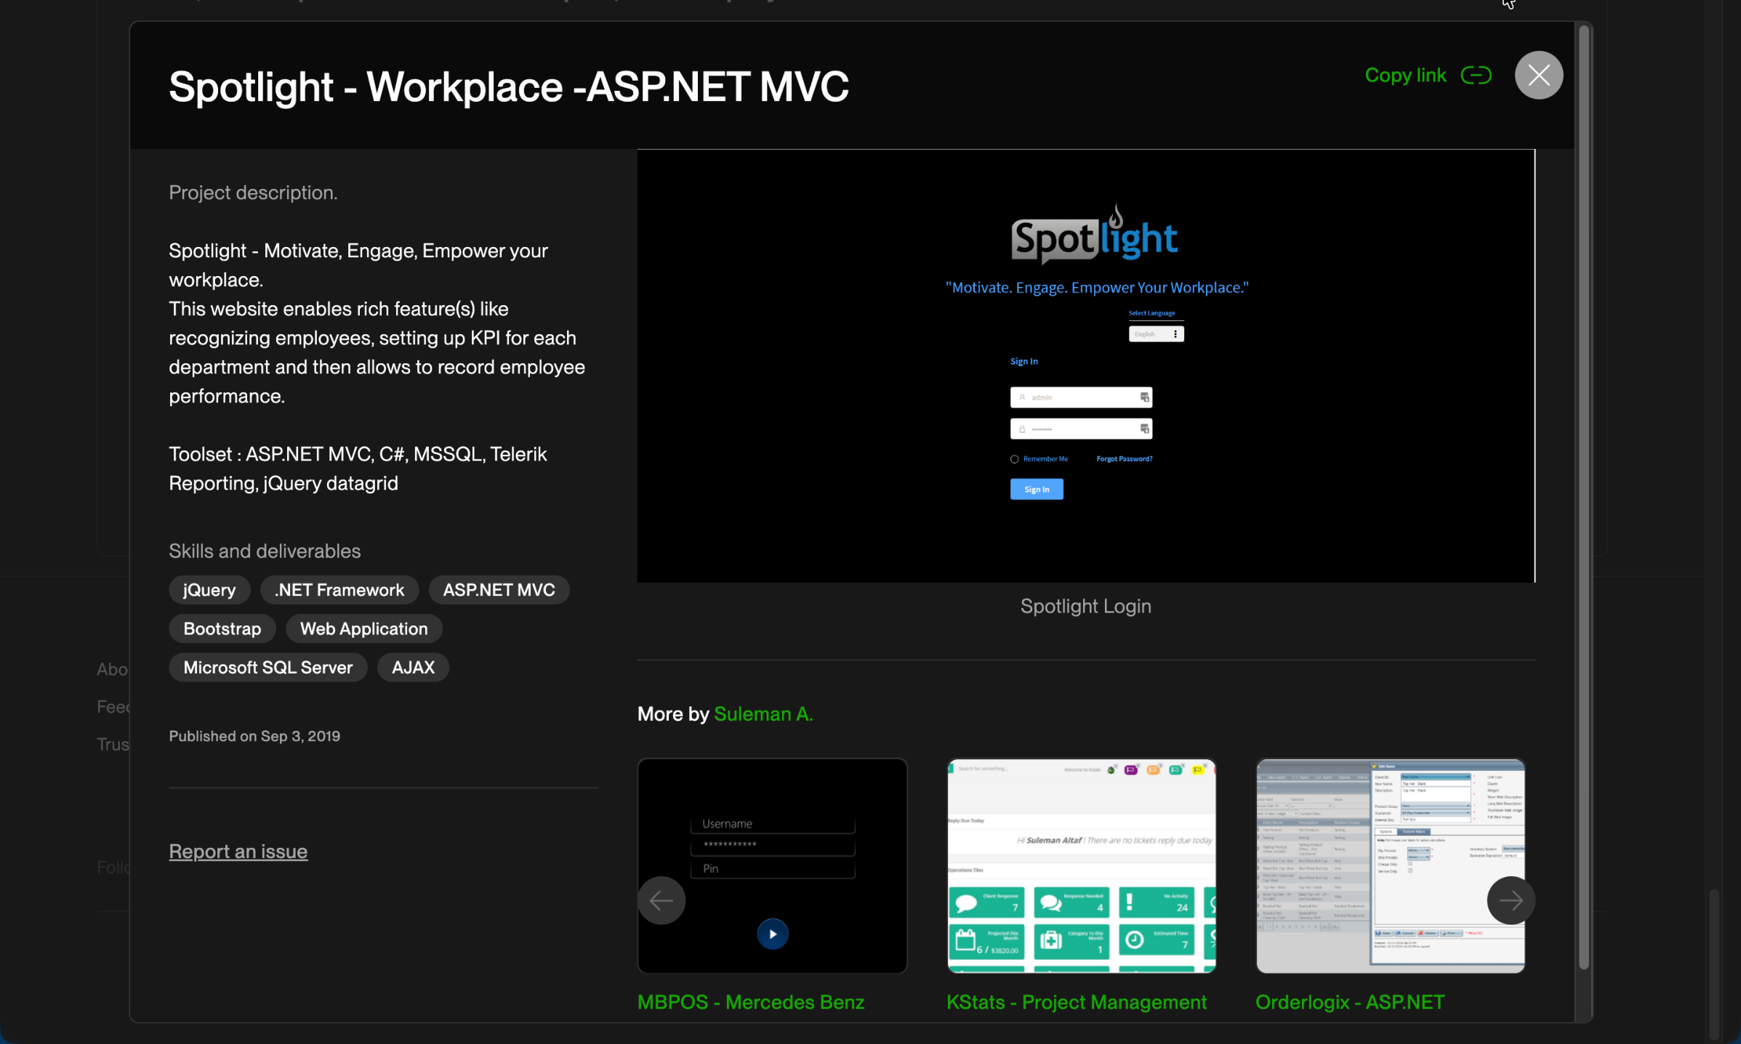This screenshot has height=1044, width=1741.
Task: Click the password reveal icon in login preview
Action: click(1143, 429)
